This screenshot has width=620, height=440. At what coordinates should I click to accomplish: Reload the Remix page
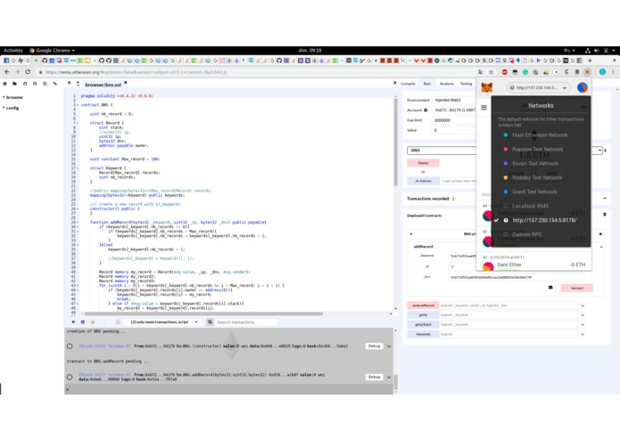click(28, 72)
